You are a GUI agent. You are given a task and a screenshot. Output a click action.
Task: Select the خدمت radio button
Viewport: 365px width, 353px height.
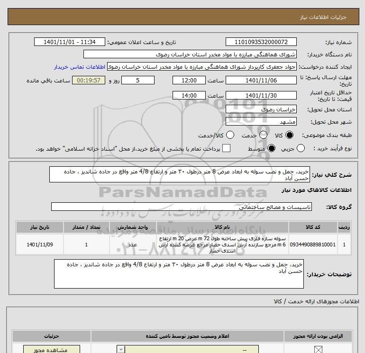tap(263, 135)
